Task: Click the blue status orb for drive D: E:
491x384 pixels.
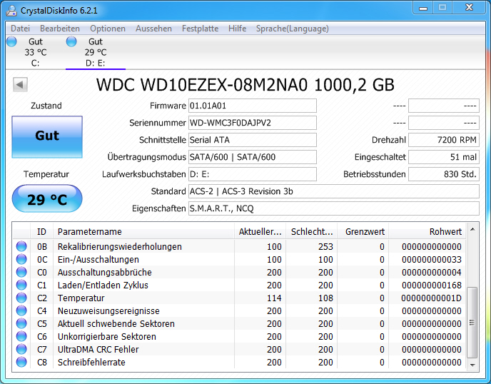Action: [x=71, y=41]
